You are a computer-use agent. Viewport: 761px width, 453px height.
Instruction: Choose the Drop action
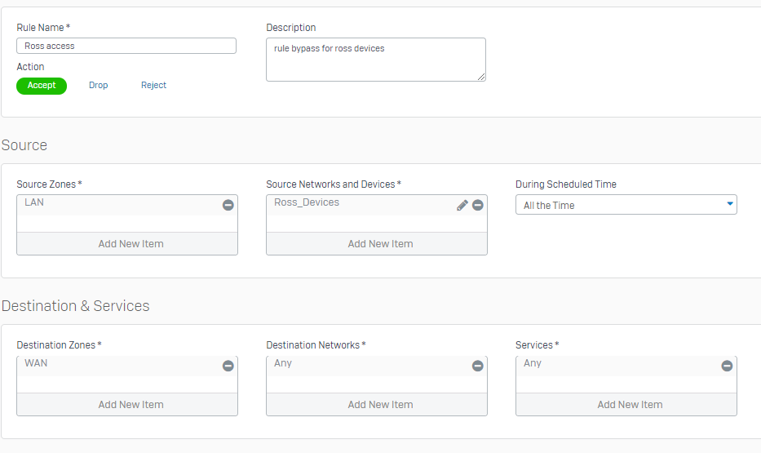tap(98, 85)
